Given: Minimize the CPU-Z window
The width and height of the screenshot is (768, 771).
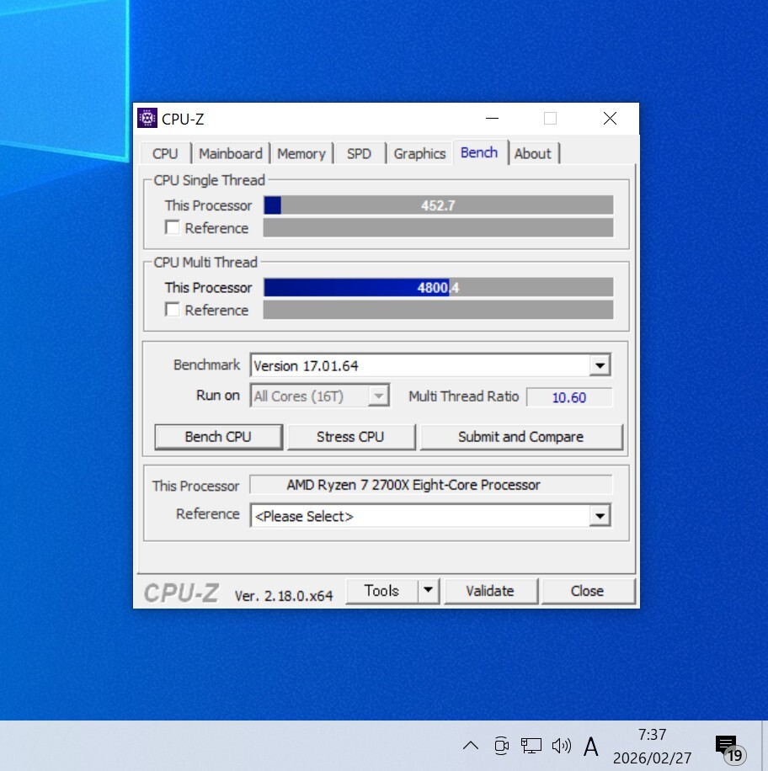Looking at the screenshot, I should click(492, 118).
